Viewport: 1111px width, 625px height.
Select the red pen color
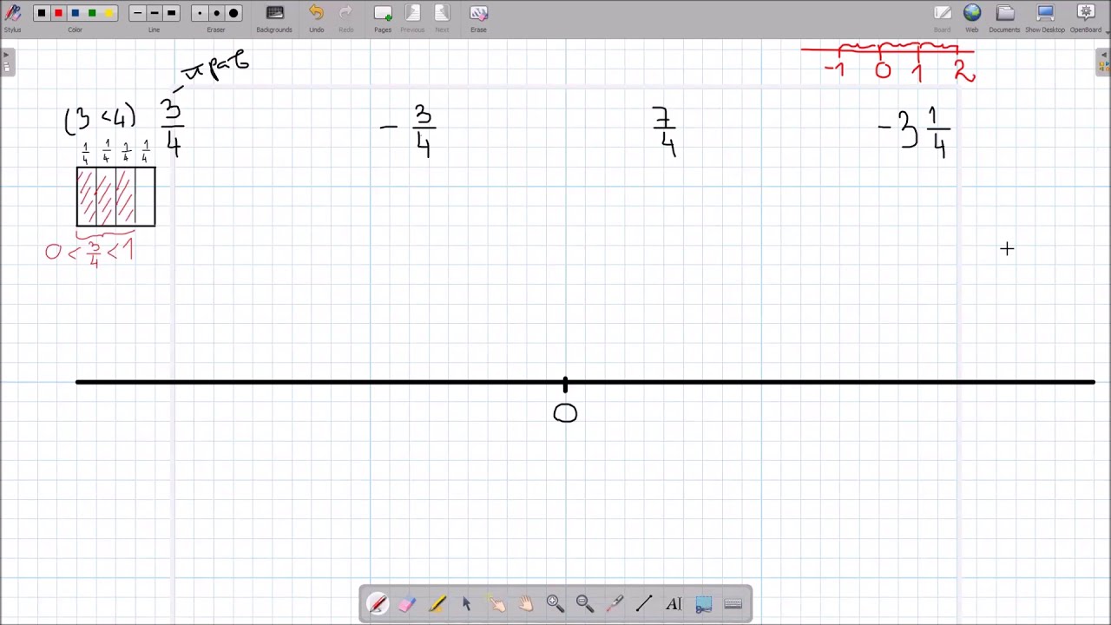click(x=58, y=13)
